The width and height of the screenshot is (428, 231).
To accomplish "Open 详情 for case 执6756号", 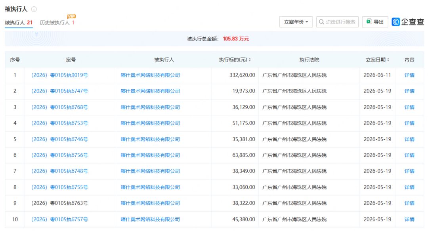I will click(x=409, y=155).
